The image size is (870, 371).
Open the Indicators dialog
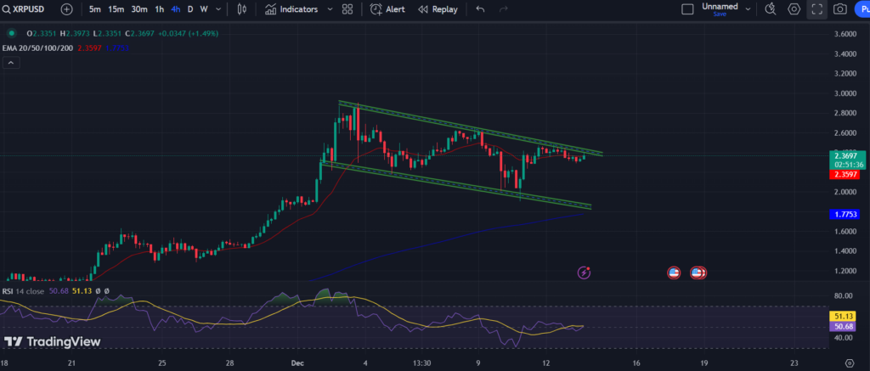coord(291,9)
